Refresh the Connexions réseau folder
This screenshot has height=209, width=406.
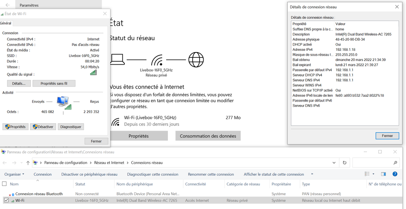point(345,163)
